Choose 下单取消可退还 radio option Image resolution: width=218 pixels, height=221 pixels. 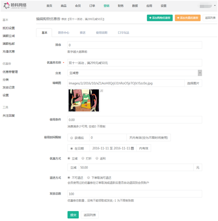pyautogui.click(x=89, y=178)
